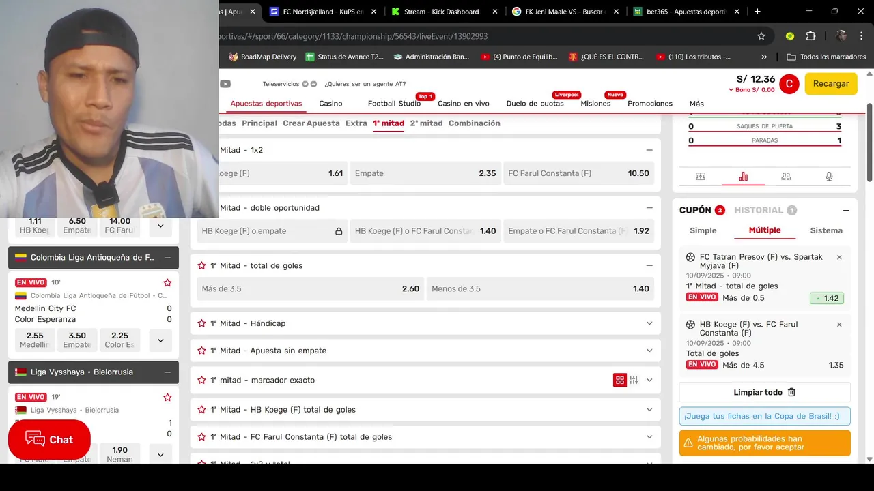Open the HISTORIAL tab
Screen dimensions: 874x491
coord(765,210)
